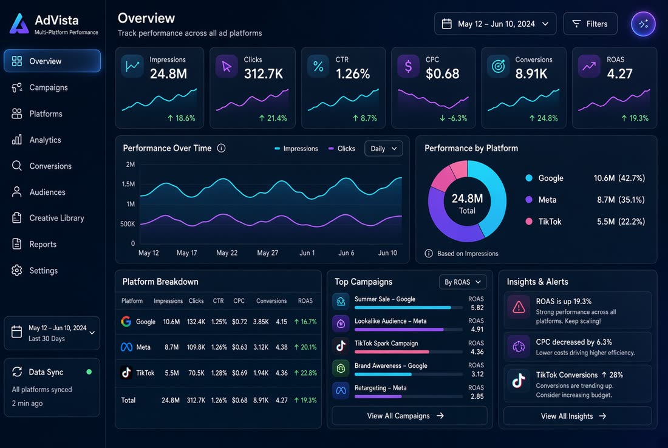
Task: Open the By ROAS sorting dropdown
Action: pyautogui.click(x=463, y=282)
